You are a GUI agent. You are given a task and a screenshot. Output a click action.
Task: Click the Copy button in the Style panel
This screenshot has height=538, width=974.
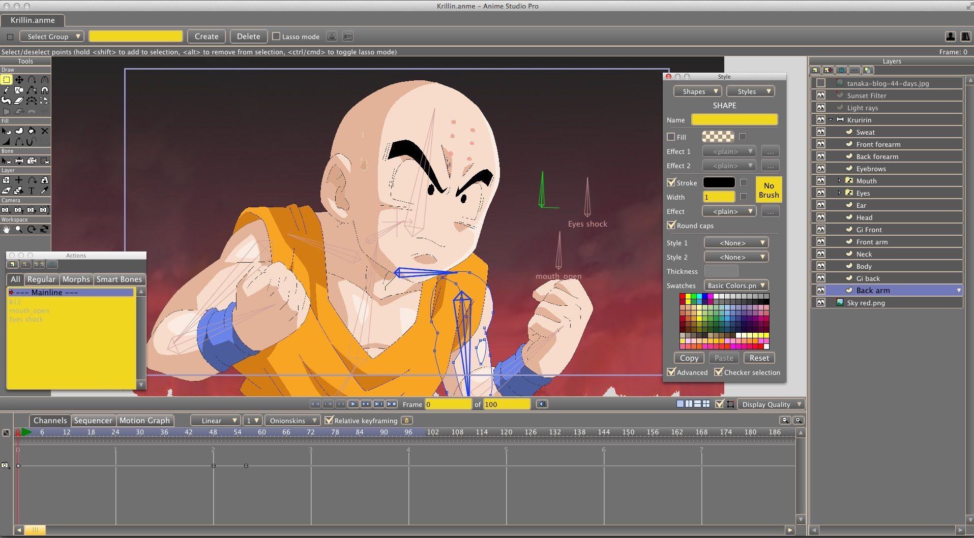[689, 358]
